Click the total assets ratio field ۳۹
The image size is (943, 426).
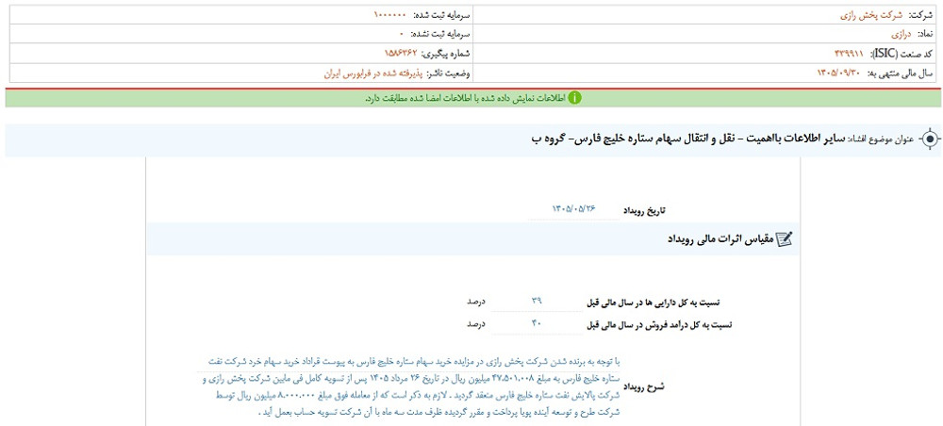coord(537,301)
